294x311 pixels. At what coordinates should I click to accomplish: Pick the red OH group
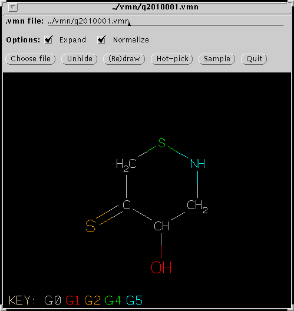(161, 267)
